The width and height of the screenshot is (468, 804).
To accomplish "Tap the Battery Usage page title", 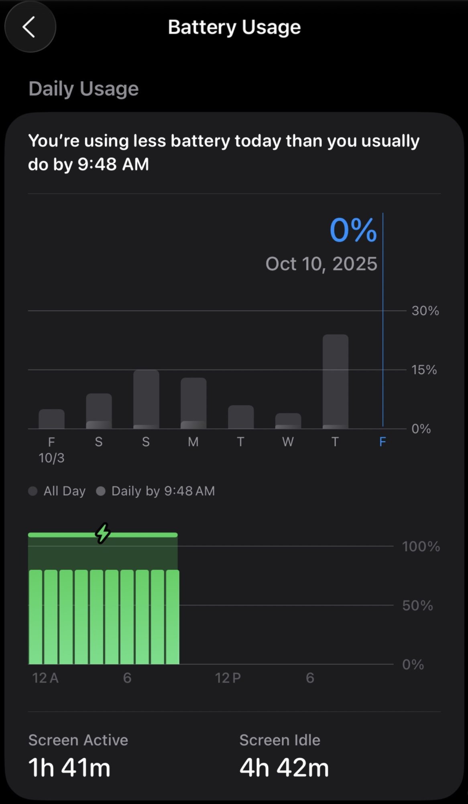I will (234, 27).
